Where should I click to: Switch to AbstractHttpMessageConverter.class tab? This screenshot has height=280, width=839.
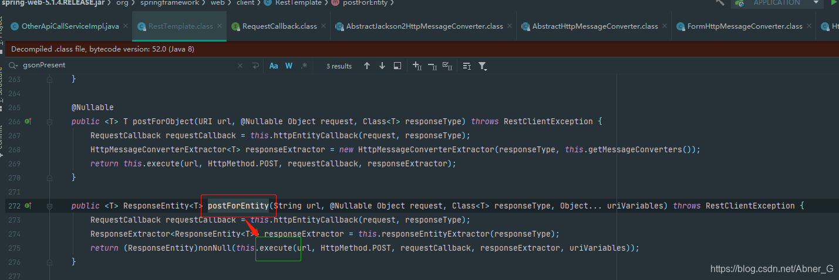(x=595, y=26)
